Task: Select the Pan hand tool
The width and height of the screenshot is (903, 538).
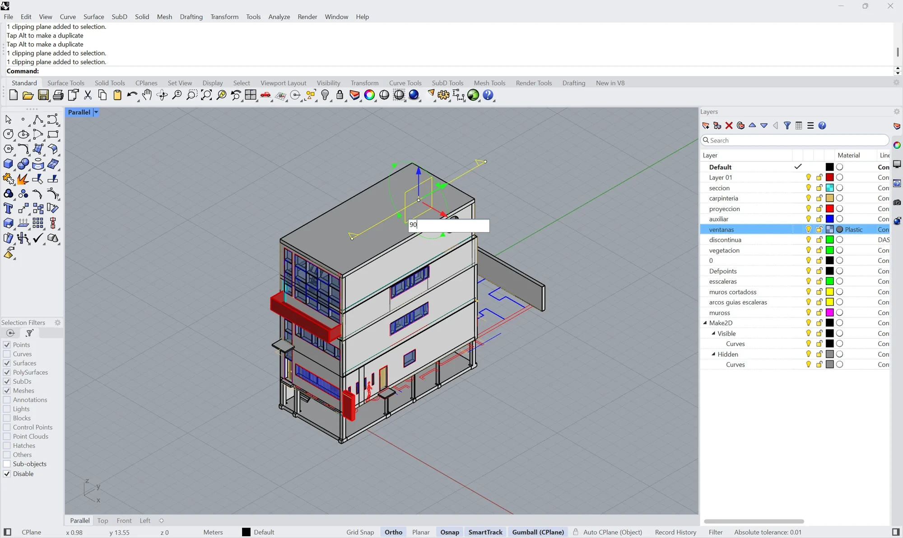Action: coord(147,95)
